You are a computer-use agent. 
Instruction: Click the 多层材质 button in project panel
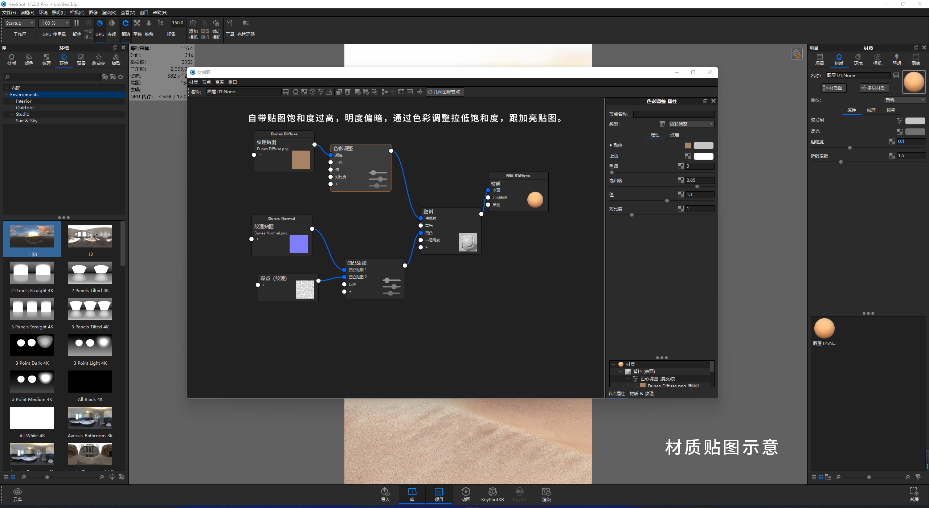873,88
